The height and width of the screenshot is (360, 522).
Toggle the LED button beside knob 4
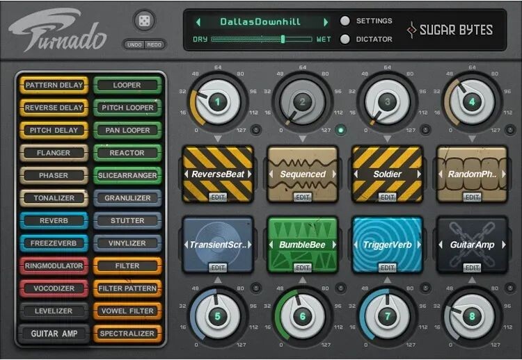pos(510,130)
